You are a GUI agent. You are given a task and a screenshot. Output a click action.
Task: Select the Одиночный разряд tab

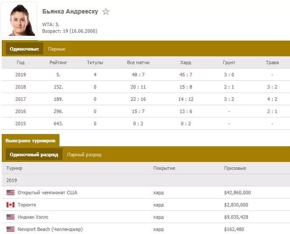coord(34,155)
